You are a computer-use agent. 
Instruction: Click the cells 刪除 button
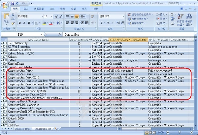pyautogui.click(x=162, y=19)
